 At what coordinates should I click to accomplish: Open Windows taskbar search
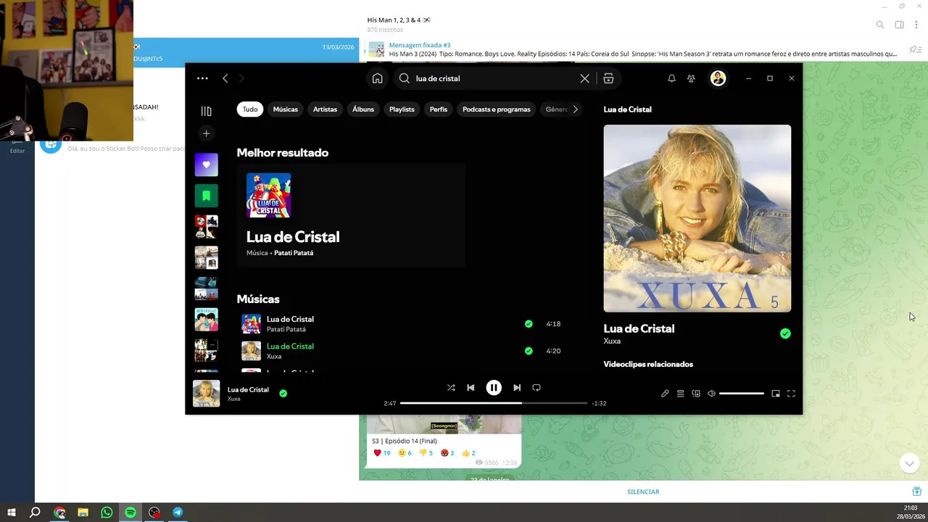[x=35, y=513]
